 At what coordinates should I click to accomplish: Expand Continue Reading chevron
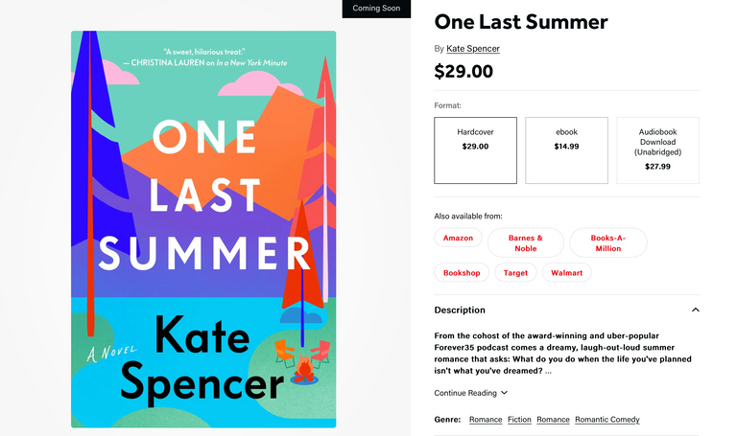click(505, 393)
